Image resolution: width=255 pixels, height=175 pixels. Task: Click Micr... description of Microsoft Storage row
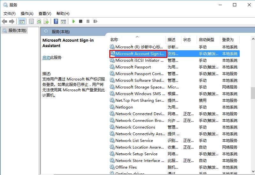click(x=173, y=87)
